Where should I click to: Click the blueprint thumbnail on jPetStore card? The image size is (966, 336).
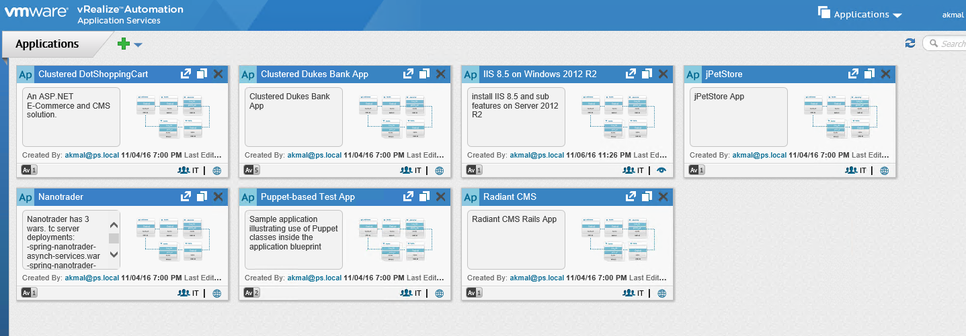[x=842, y=117]
